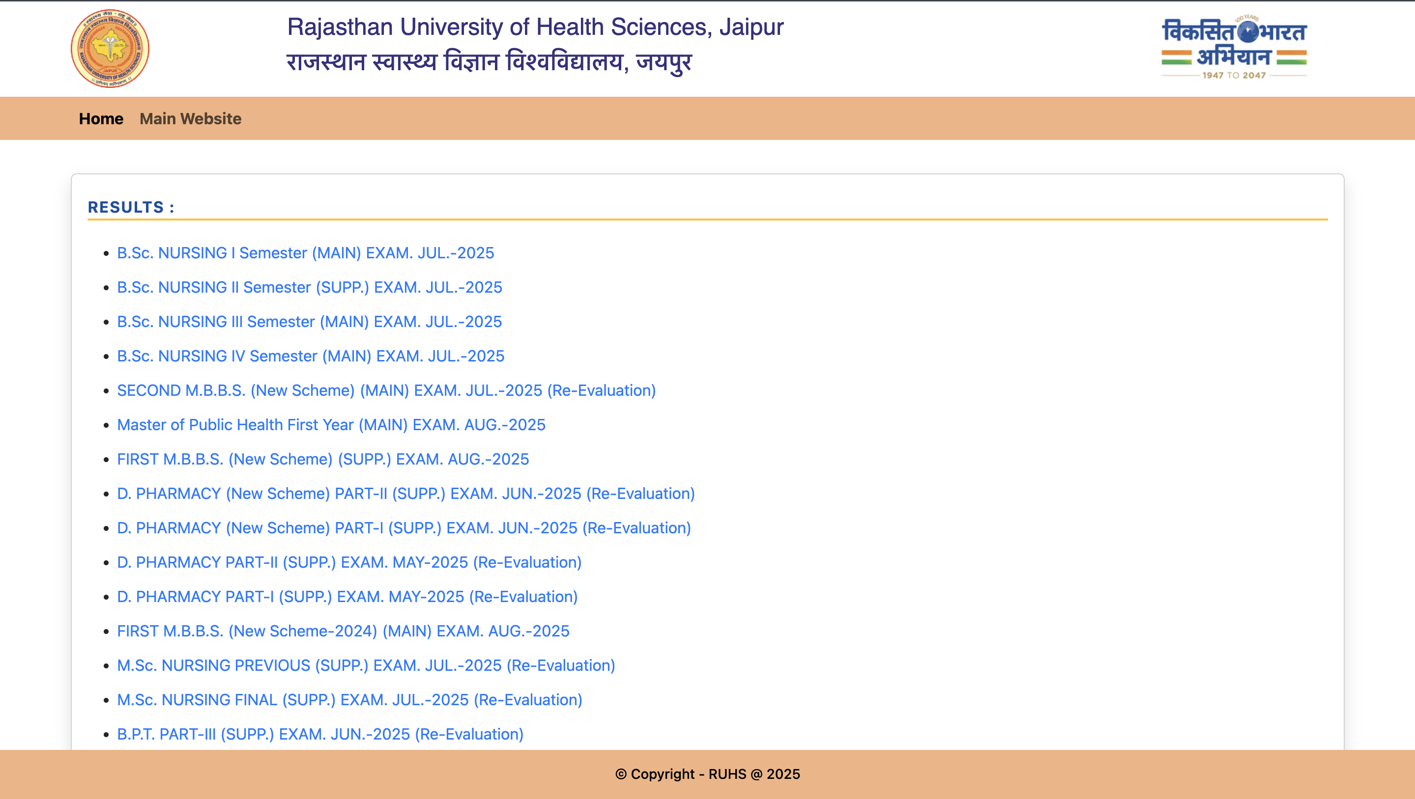Click the Rajasthan University of Health Sciences title
This screenshot has height=799, width=1415.
[x=535, y=28]
